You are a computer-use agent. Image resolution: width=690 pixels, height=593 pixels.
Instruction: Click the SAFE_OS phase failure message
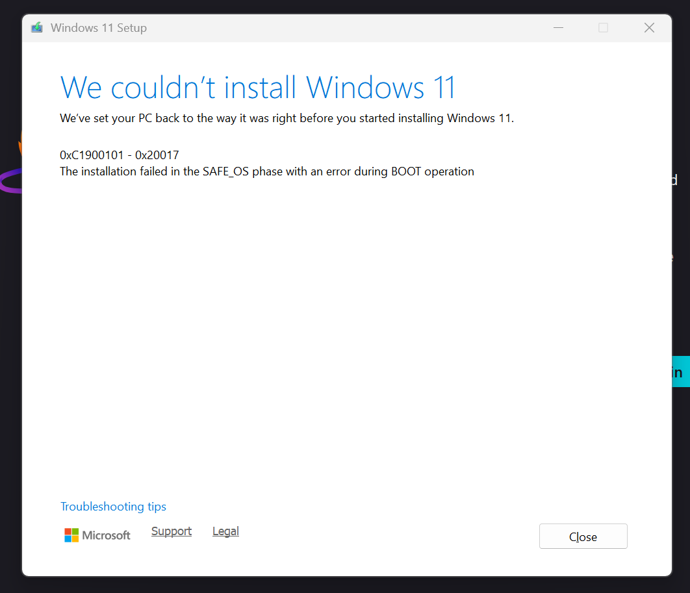click(x=267, y=171)
